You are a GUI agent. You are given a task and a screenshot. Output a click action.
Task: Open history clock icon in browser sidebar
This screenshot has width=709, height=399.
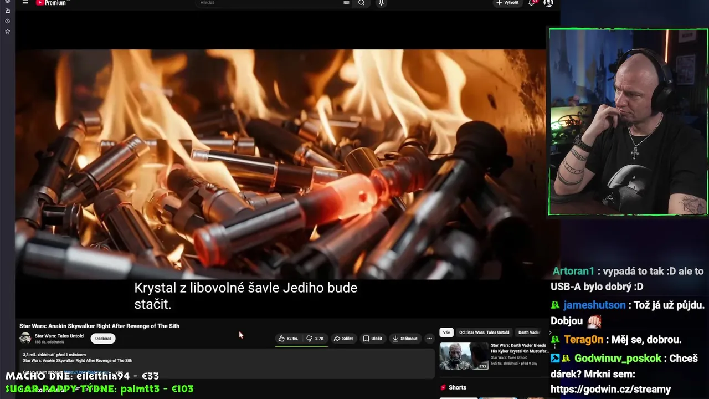tap(7, 21)
